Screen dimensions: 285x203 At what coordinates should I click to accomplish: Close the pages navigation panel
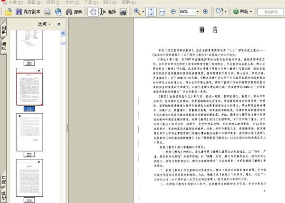[x=59, y=24]
